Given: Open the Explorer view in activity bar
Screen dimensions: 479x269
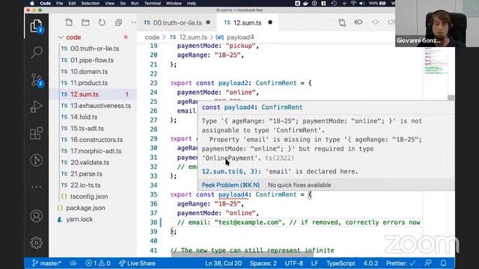Looking at the screenshot, I should [37, 26].
